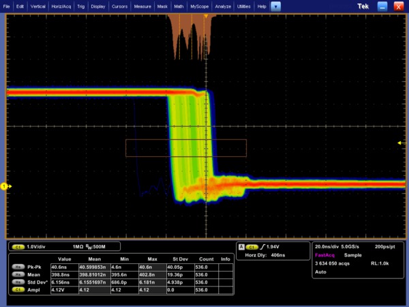The height and width of the screenshot is (307, 409).
Task: Click the trigger A badge in trigger readout
Action: coord(242,246)
